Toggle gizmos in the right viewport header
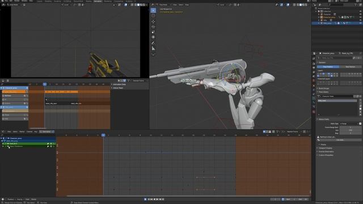Screen dimensions: 363x204 point(282,5)
